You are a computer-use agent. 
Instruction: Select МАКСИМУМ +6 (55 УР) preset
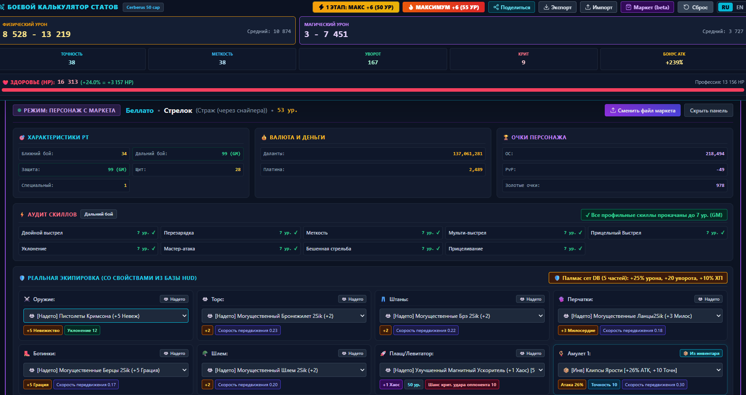click(444, 7)
